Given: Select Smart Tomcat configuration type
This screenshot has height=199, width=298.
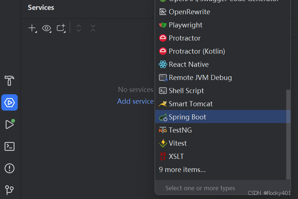Looking at the screenshot, I should [190, 104].
